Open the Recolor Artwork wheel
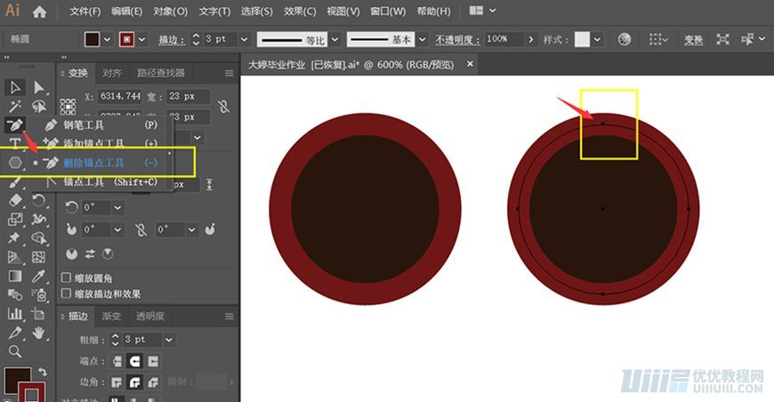 (625, 39)
